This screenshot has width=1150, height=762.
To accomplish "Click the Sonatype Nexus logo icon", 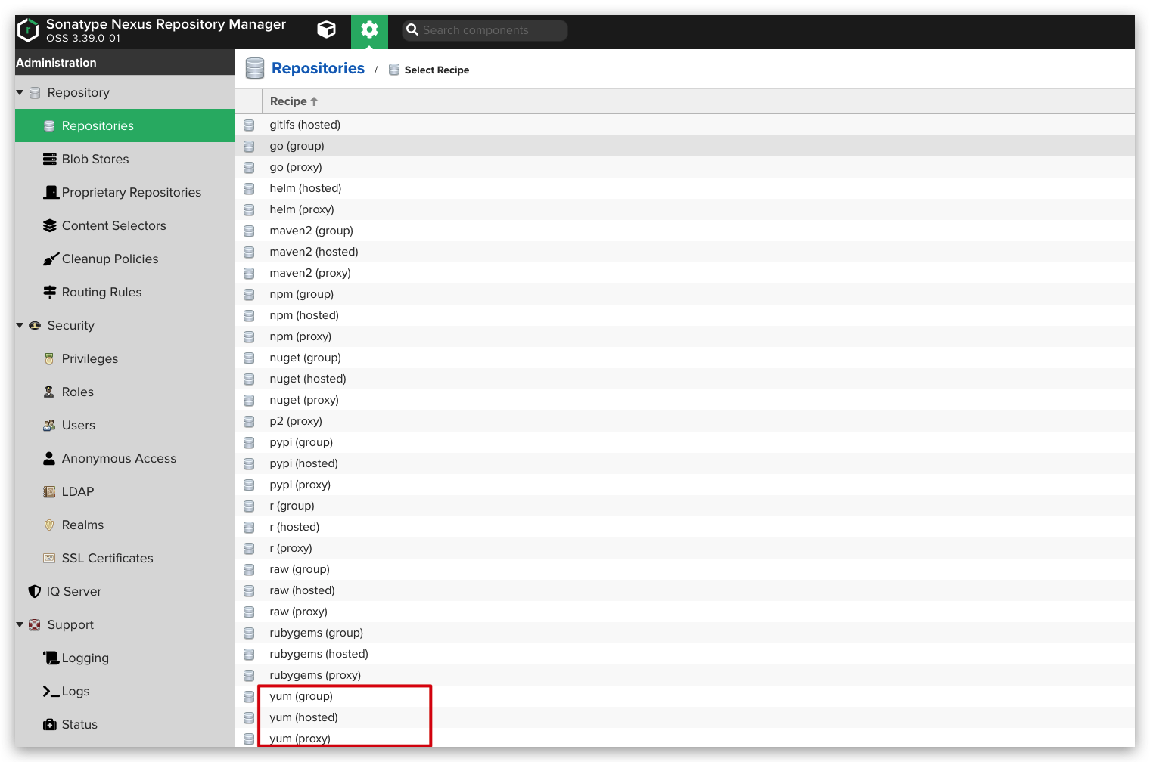I will (28, 30).
